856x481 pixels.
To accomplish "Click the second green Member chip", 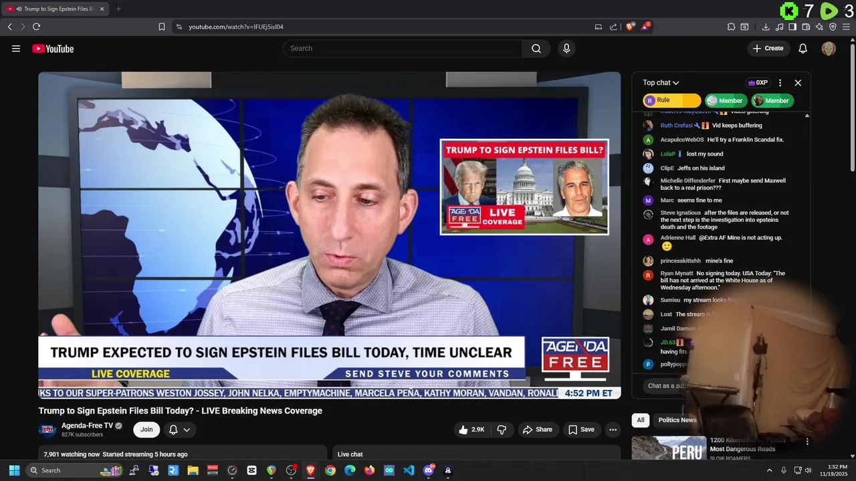I will coord(772,100).
